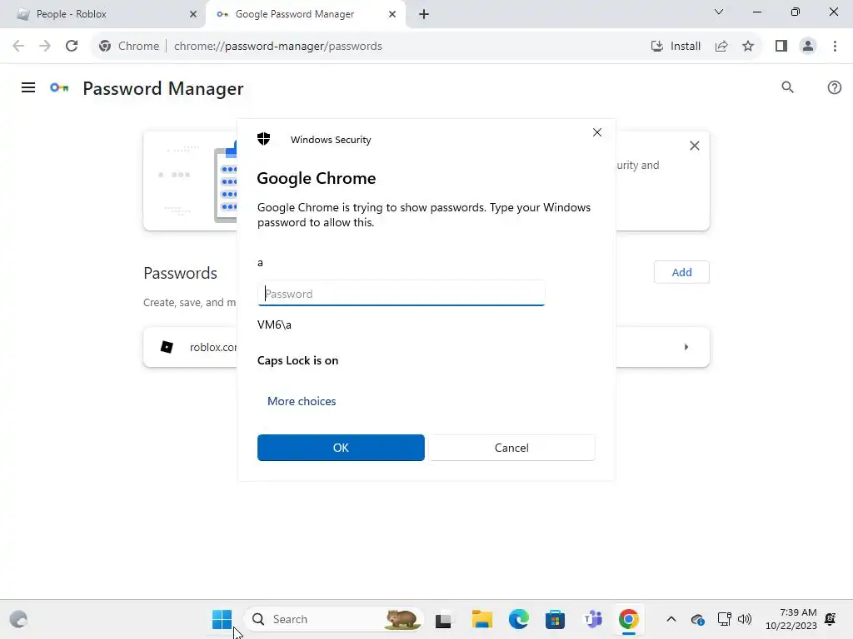The height and width of the screenshot is (639, 853).
Task: Open Chrome three-dot menu
Action: click(835, 47)
